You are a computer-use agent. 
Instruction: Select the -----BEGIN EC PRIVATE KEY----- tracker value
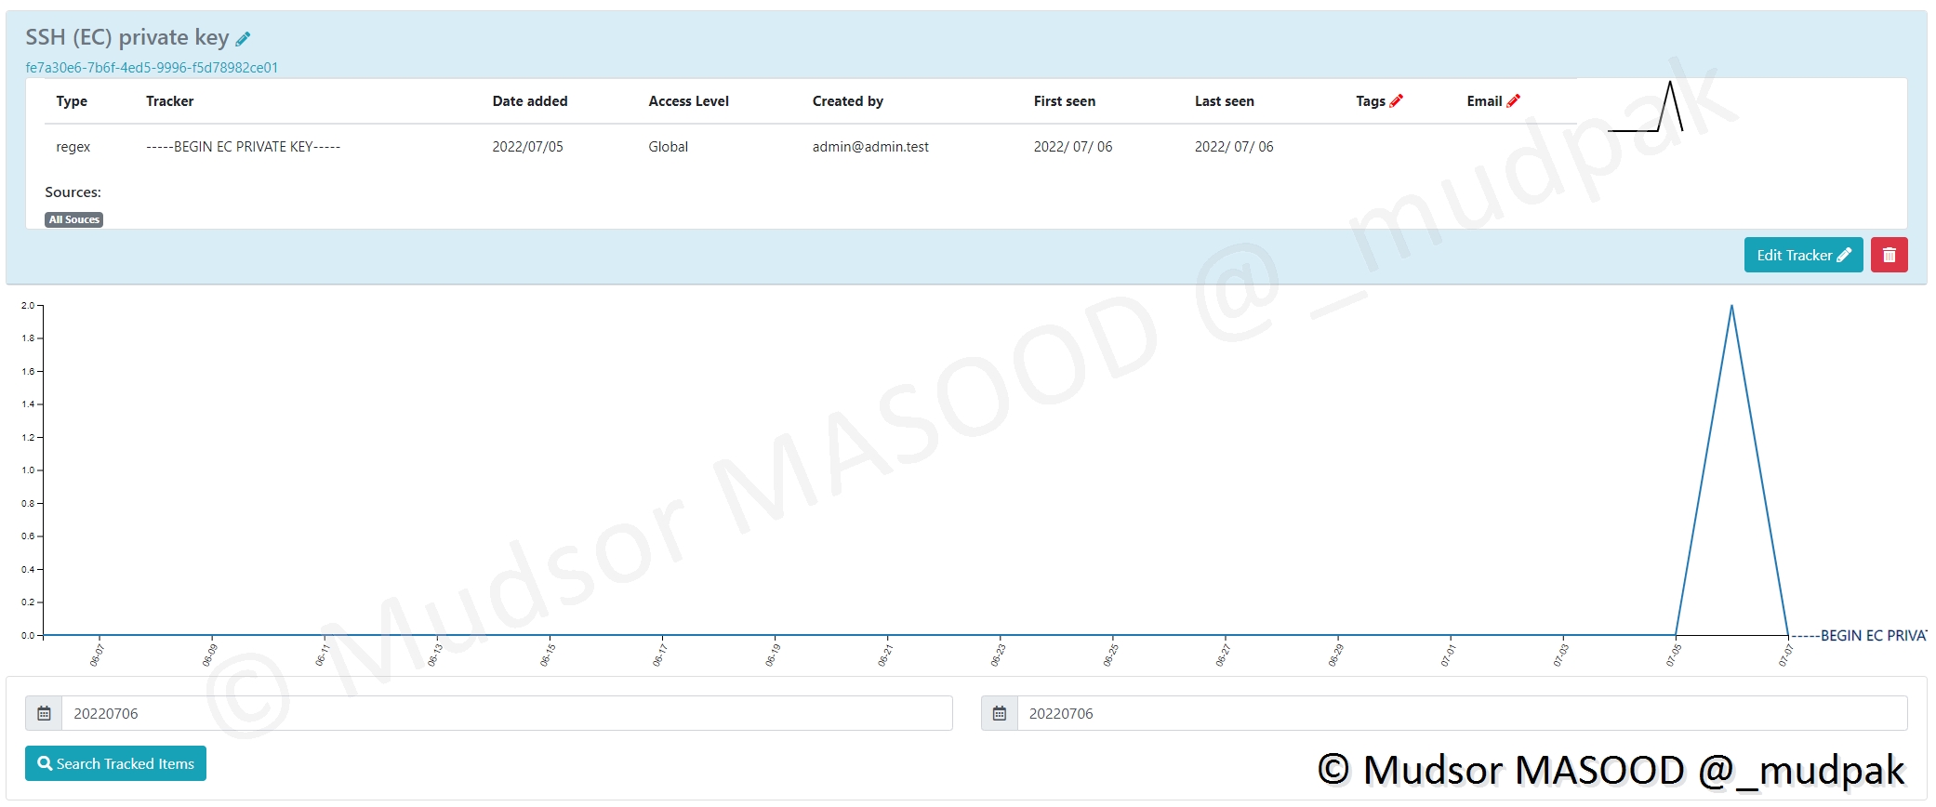(243, 147)
